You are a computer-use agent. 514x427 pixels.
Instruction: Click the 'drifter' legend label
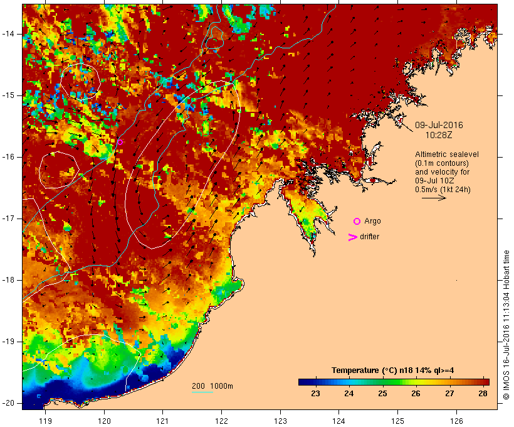coord(369,237)
